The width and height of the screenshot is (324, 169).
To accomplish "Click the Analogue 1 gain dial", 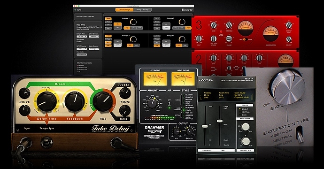I will (133, 22).
